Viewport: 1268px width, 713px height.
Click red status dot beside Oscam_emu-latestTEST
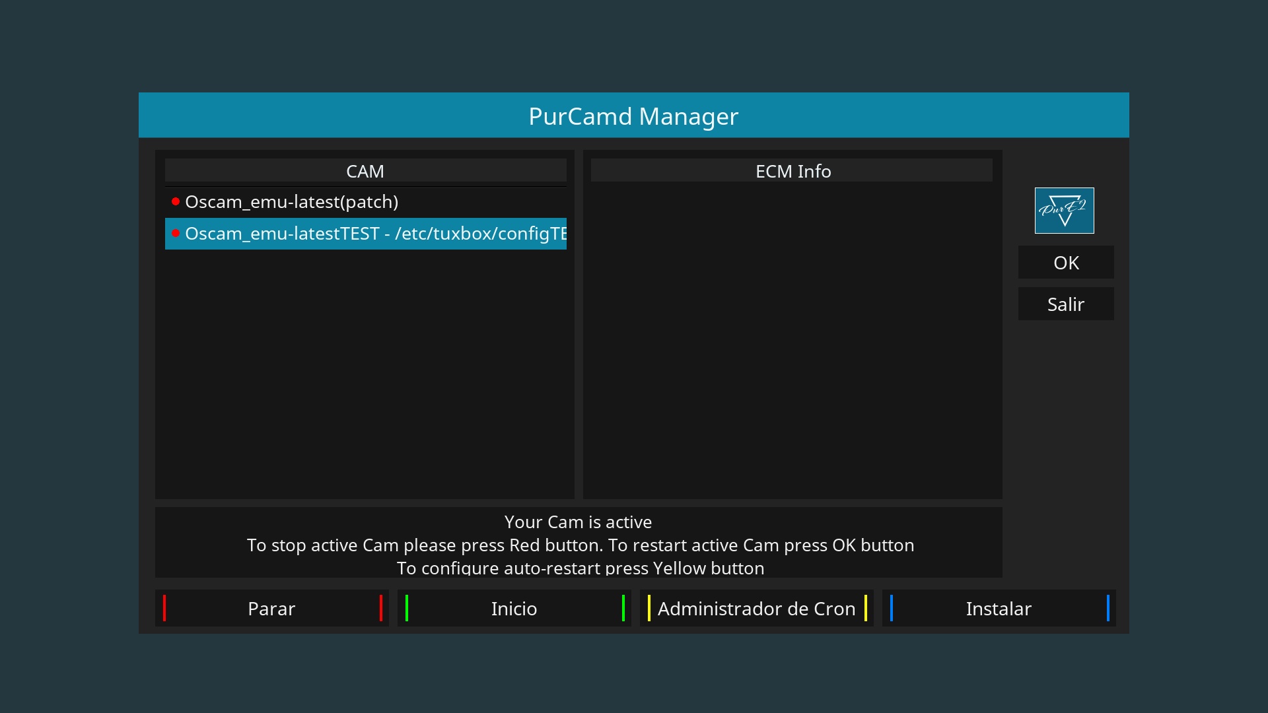tap(176, 233)
